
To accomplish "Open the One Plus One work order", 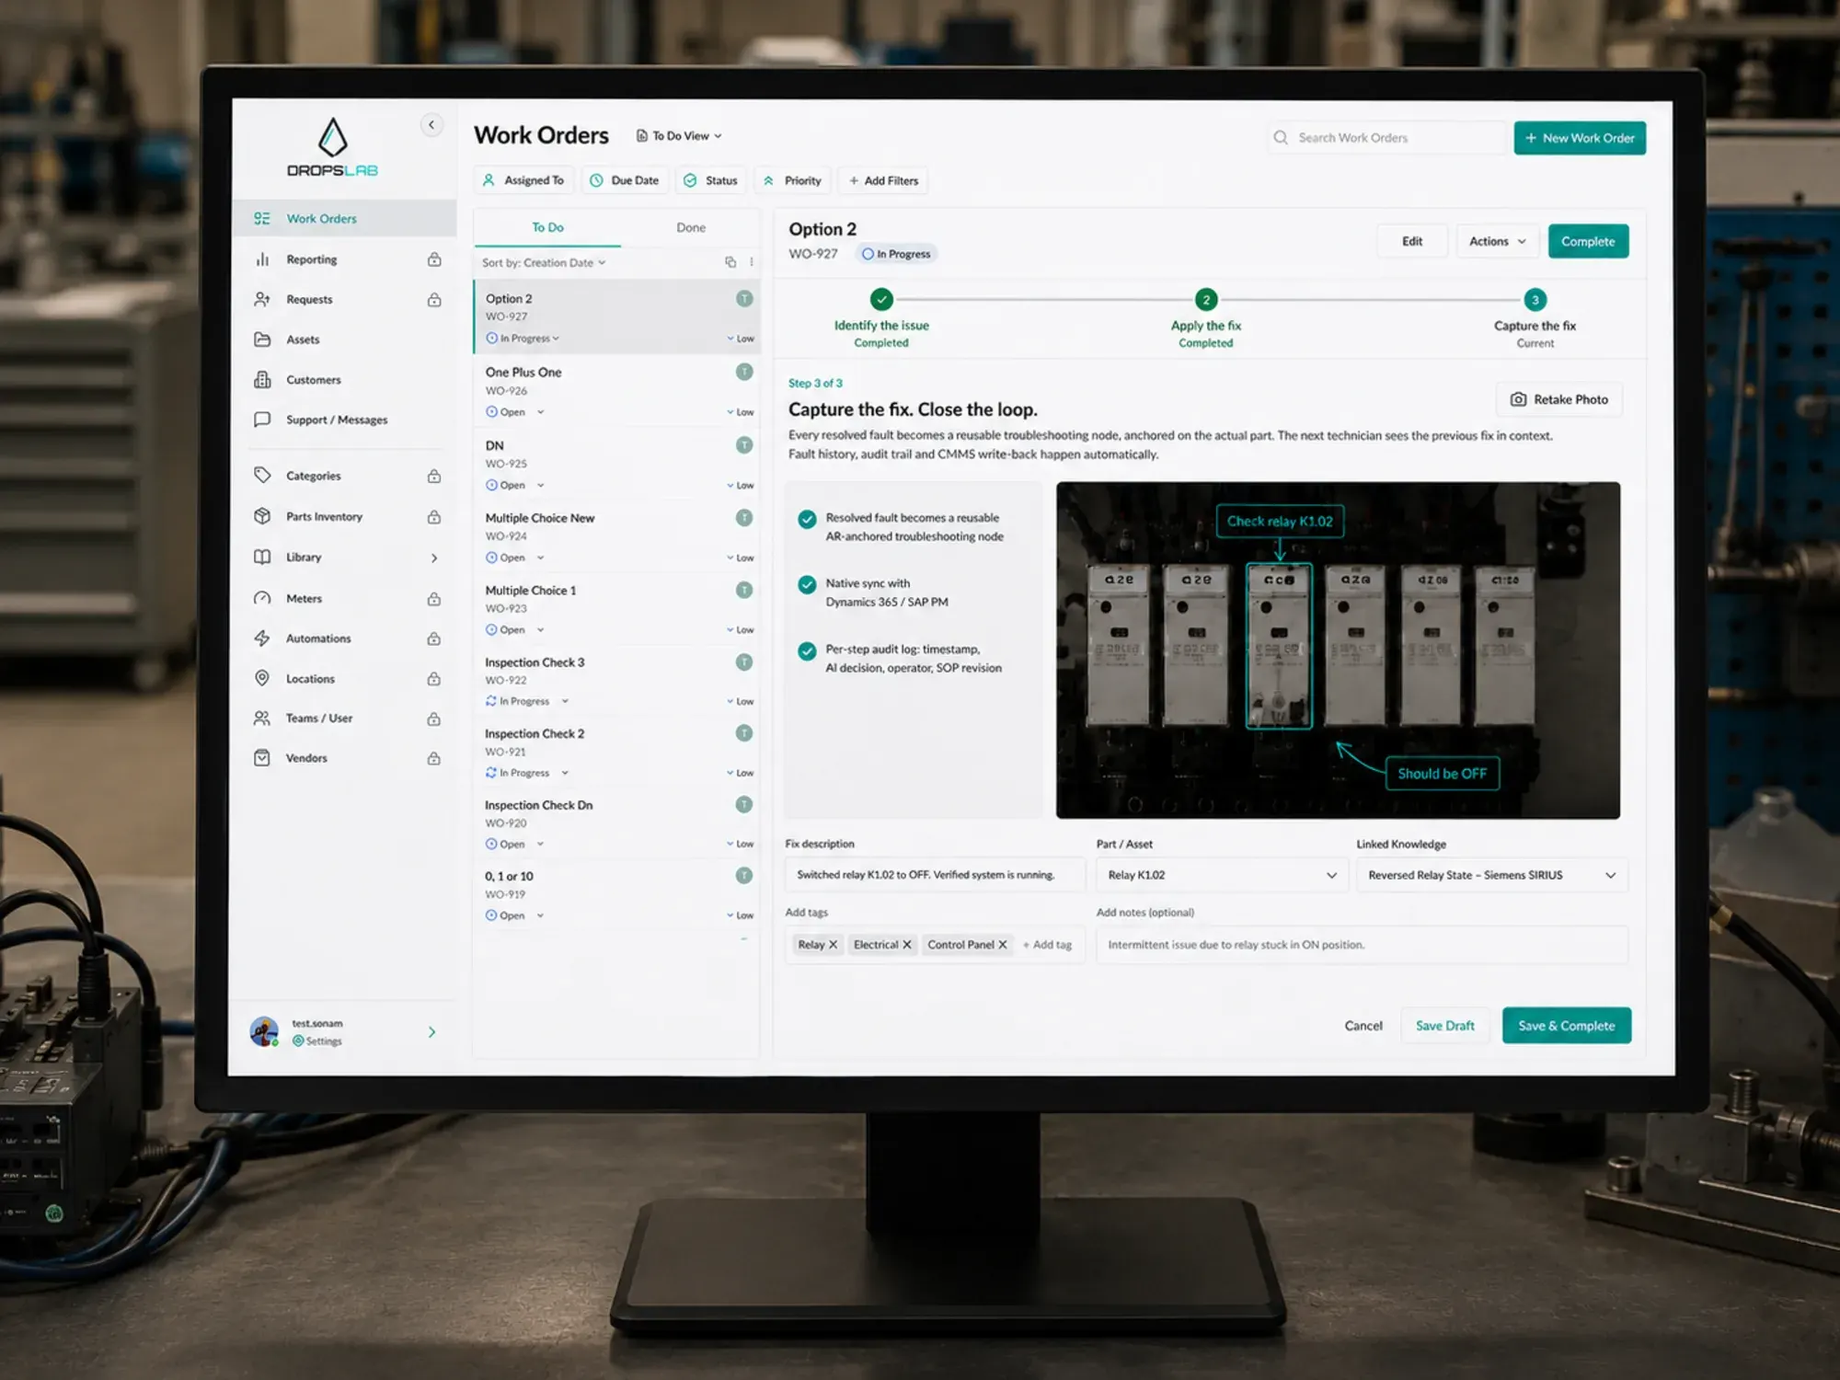I will (616, 391).
